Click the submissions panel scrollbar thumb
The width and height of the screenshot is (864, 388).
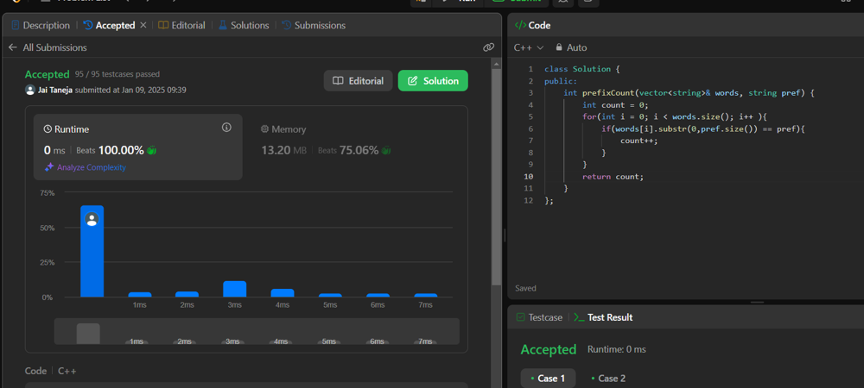click(497, 175)
